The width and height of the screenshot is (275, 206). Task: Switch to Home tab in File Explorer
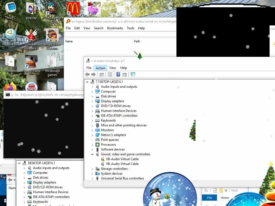225,198
